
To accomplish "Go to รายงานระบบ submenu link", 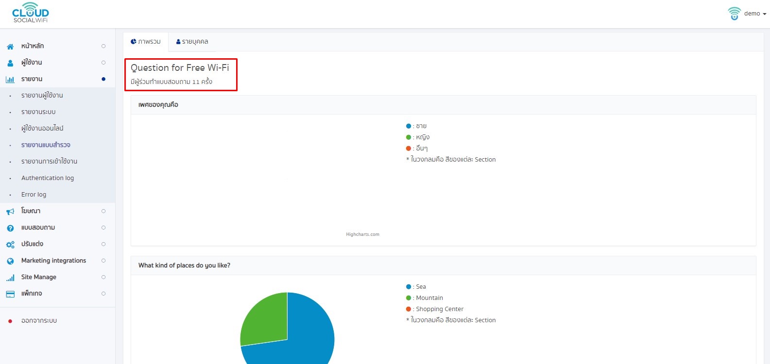I will tap(38, 112).
